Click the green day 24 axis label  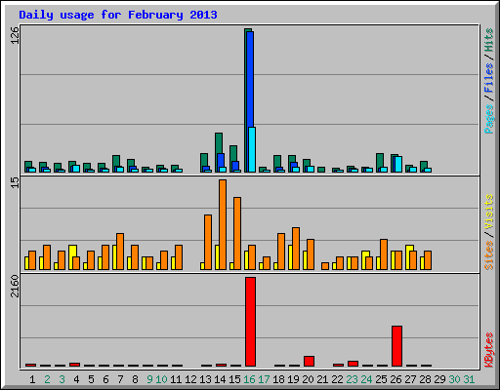coord(366,379)
